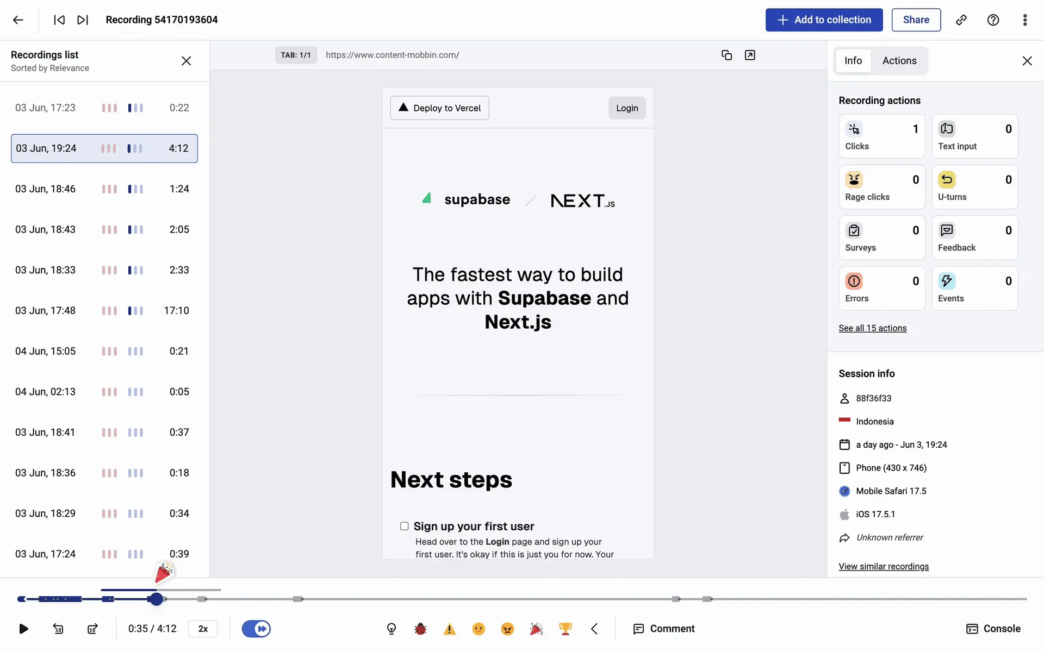Click the warning triangle reaction icon
Image resolution: width=1044 pixels, height=652 pixels.
449,629
